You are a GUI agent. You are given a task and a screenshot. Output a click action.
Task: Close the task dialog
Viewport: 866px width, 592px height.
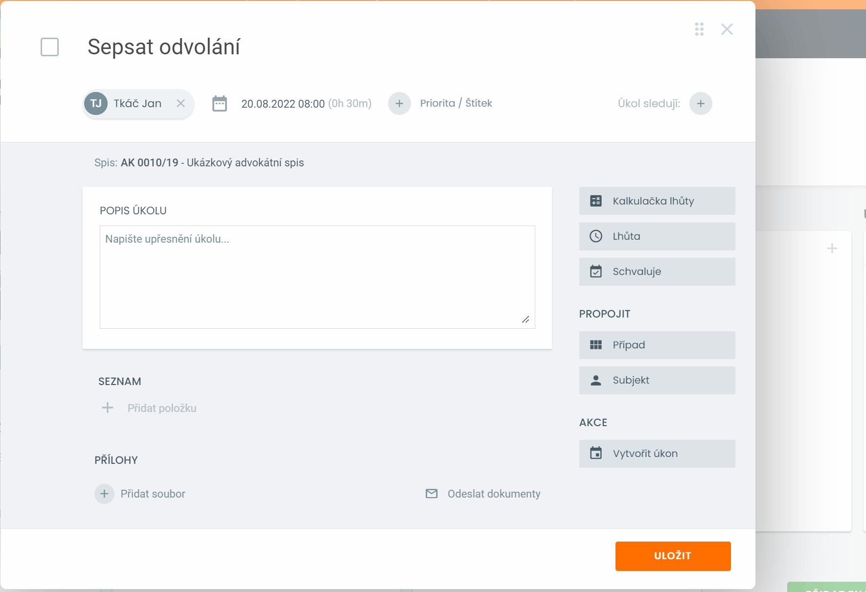coord(727,29)
